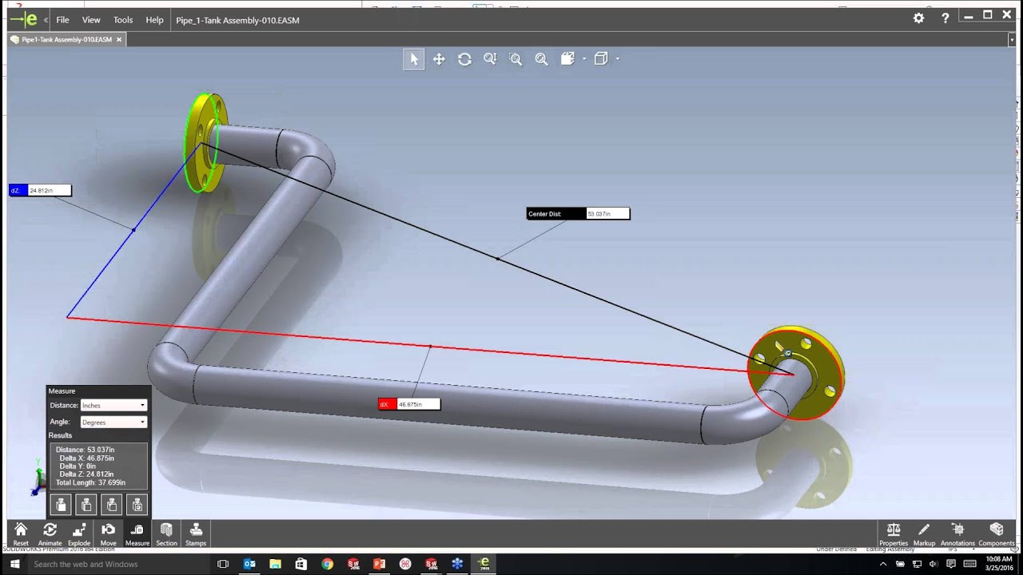Choose the Zoom in/out tool

click(x=490, y=59)
